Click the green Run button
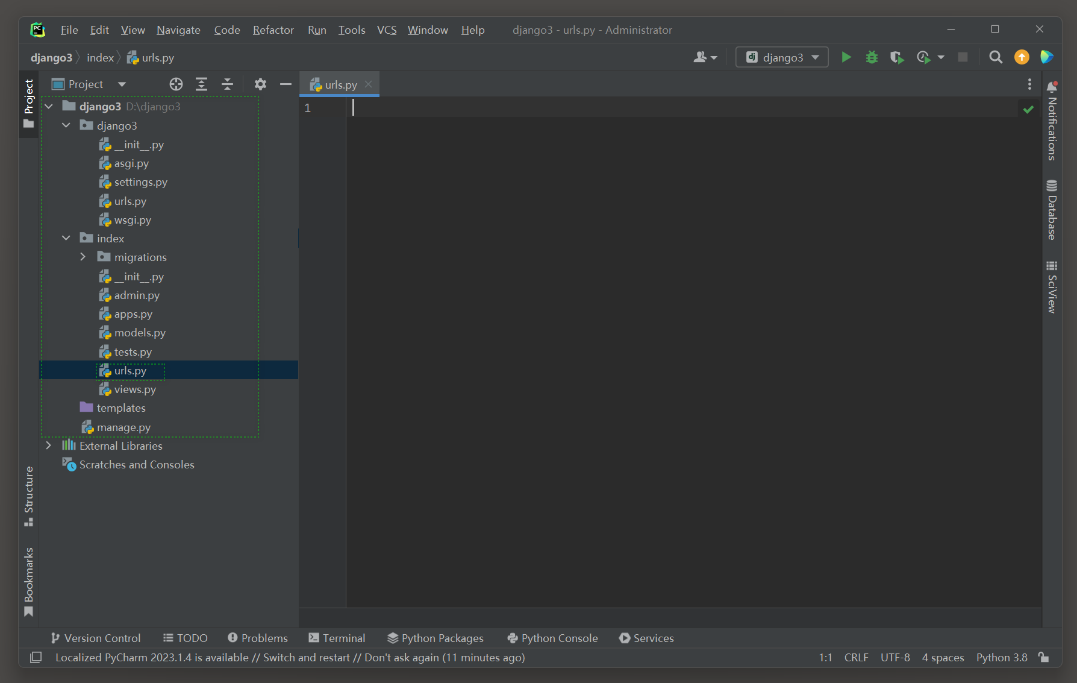This screenshot has width=1077, height=683. coord(846,57)
